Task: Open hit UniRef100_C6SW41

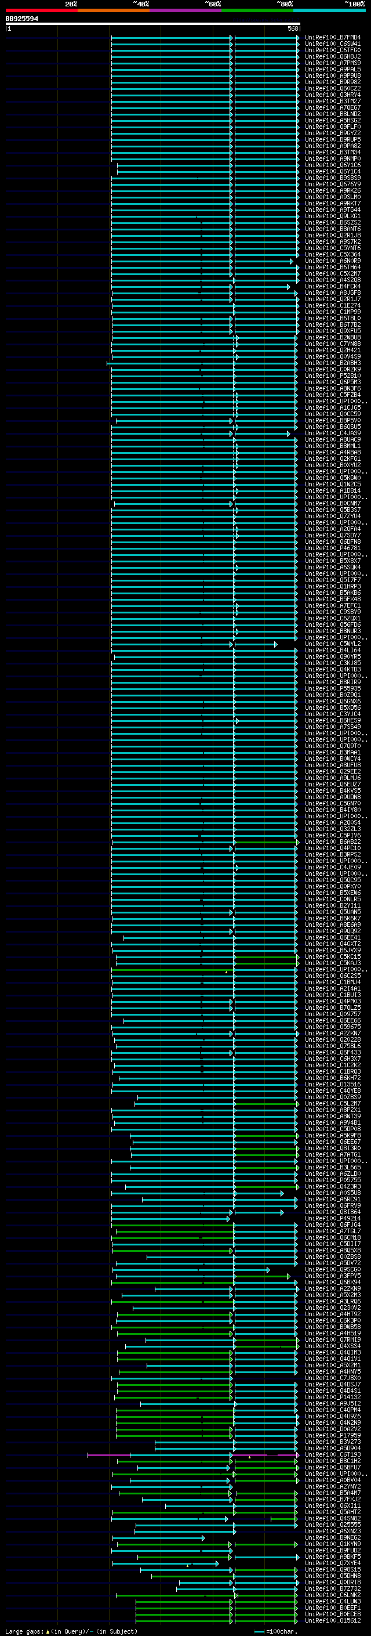Action: (332, 44)
